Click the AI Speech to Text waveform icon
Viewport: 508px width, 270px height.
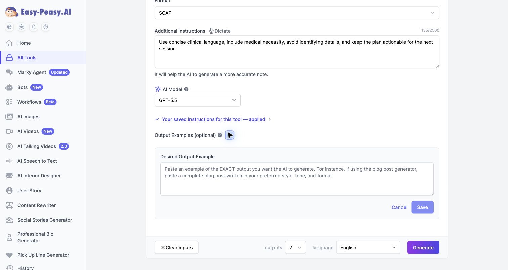click(x=9, y=161)
